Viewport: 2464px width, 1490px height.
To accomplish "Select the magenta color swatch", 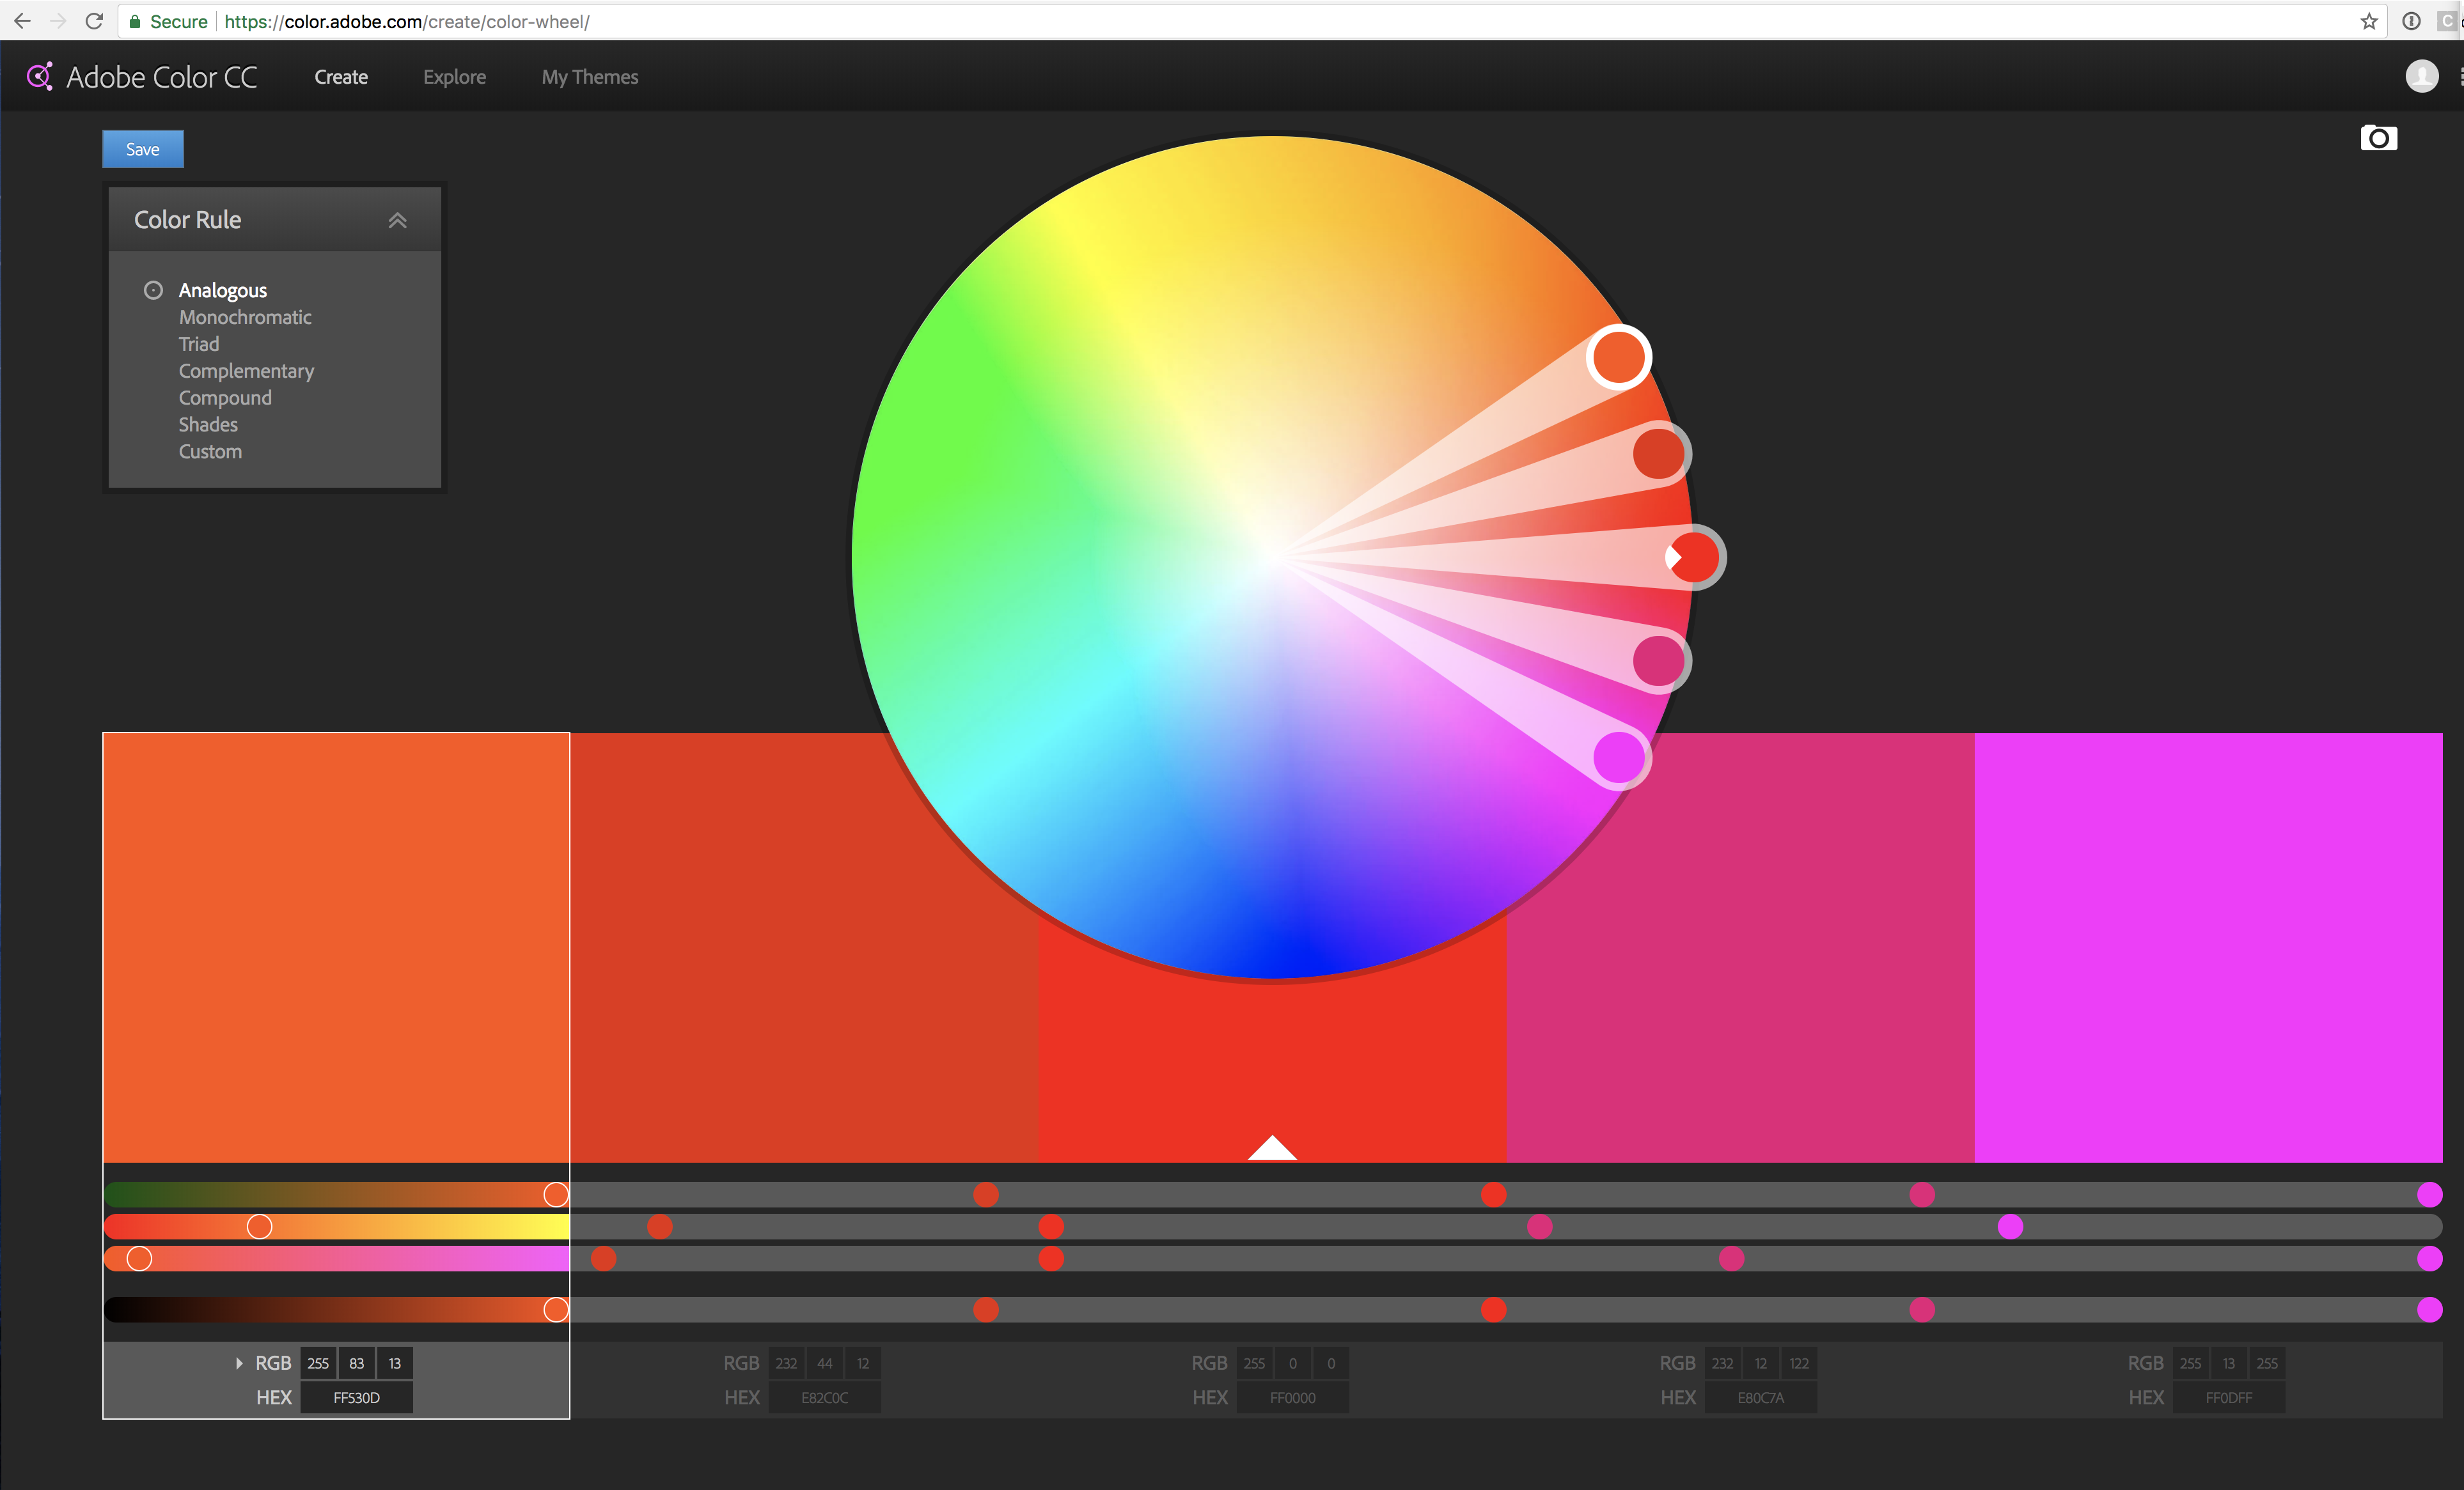I will (x=2208, y=947).
